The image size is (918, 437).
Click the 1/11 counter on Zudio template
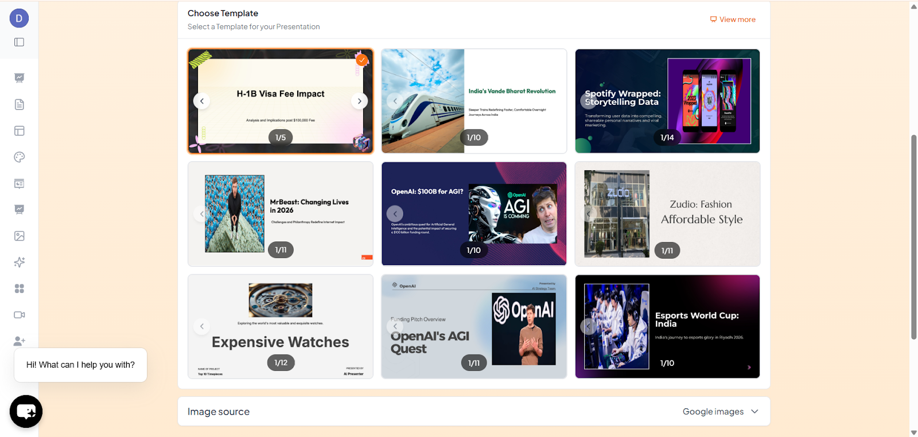pos(667,251)
